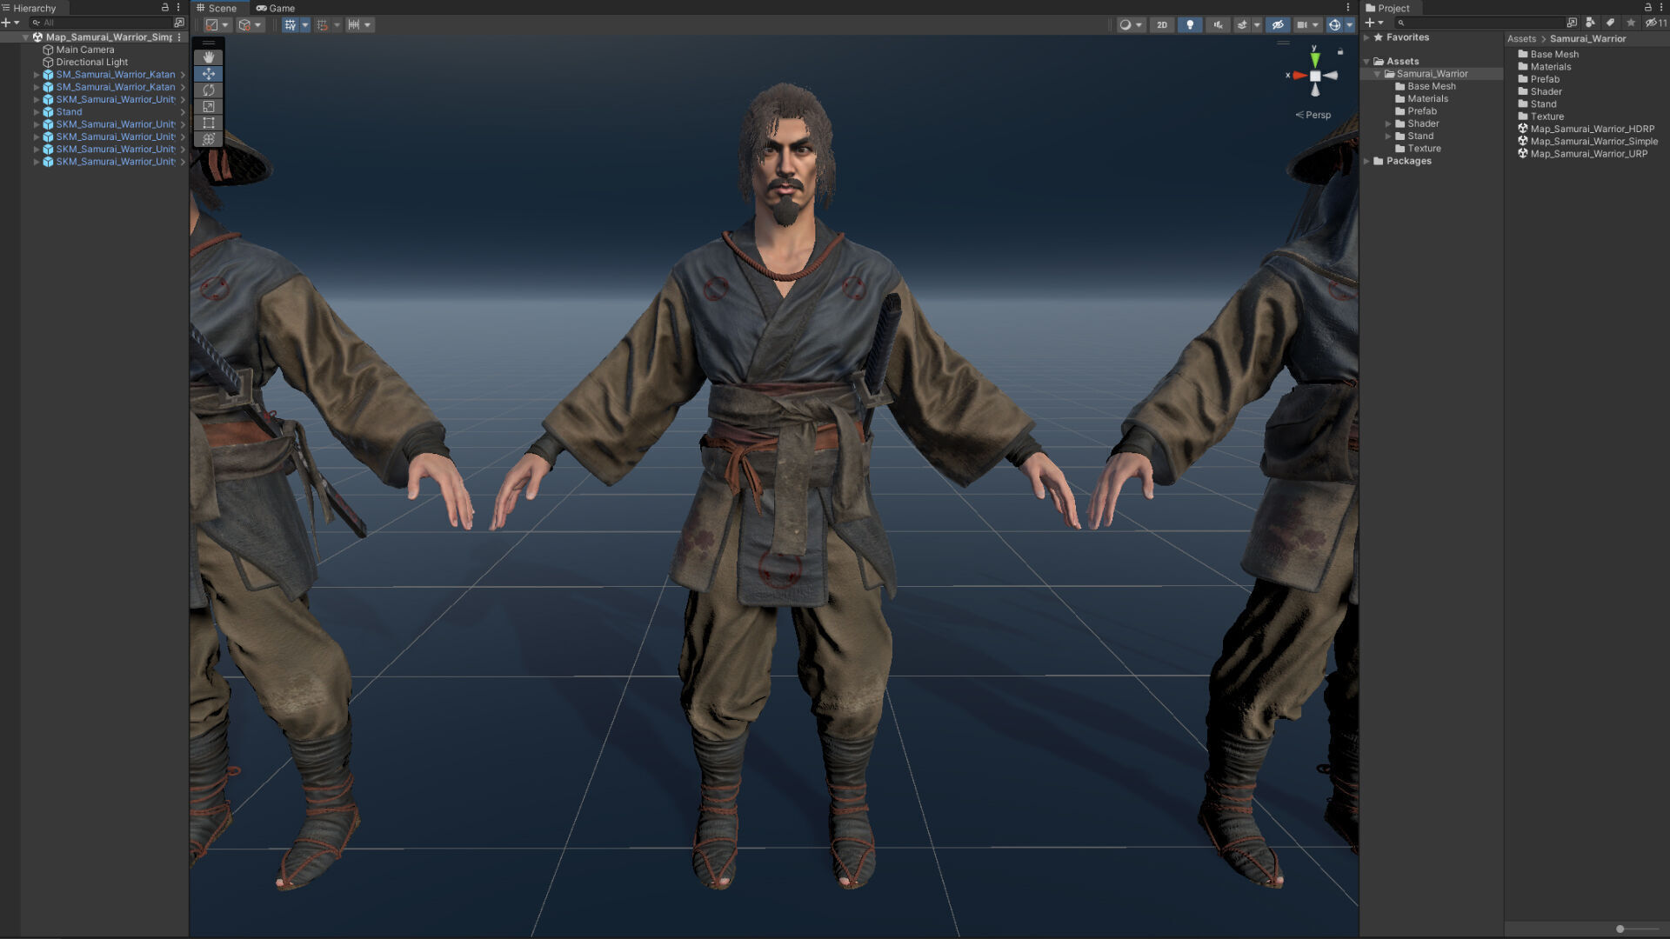Select the combined Transform tool
The height and width of the screenshot is (939, 1670).
[x=209, y=139]
